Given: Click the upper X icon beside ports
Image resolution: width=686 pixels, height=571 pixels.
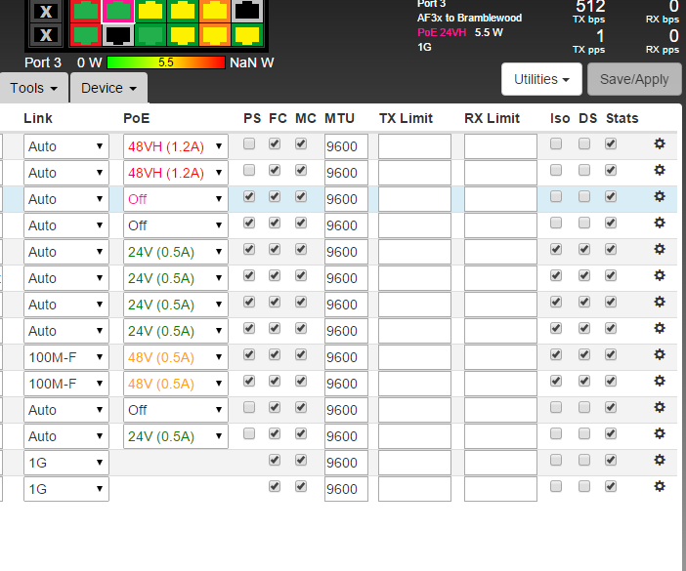Looking at the screenshot, I should point(44,12).
